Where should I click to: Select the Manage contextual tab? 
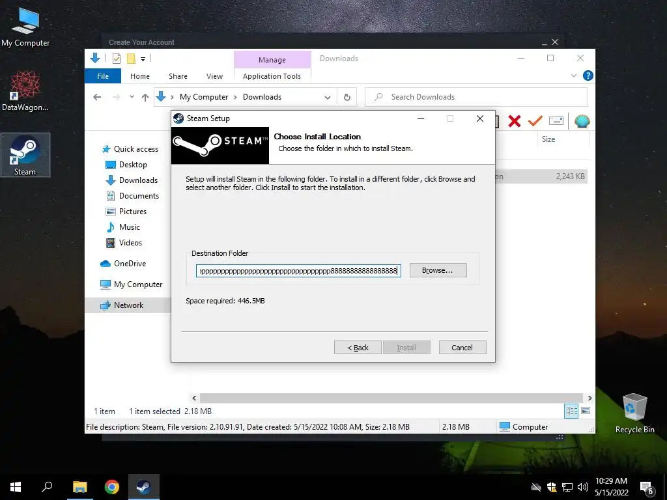(x=272, y=60)
